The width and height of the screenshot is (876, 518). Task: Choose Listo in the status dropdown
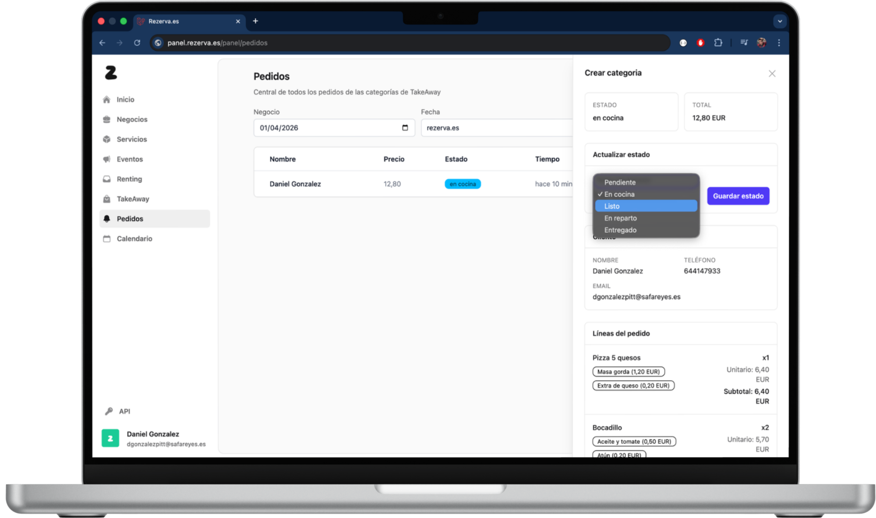[646, 206]
